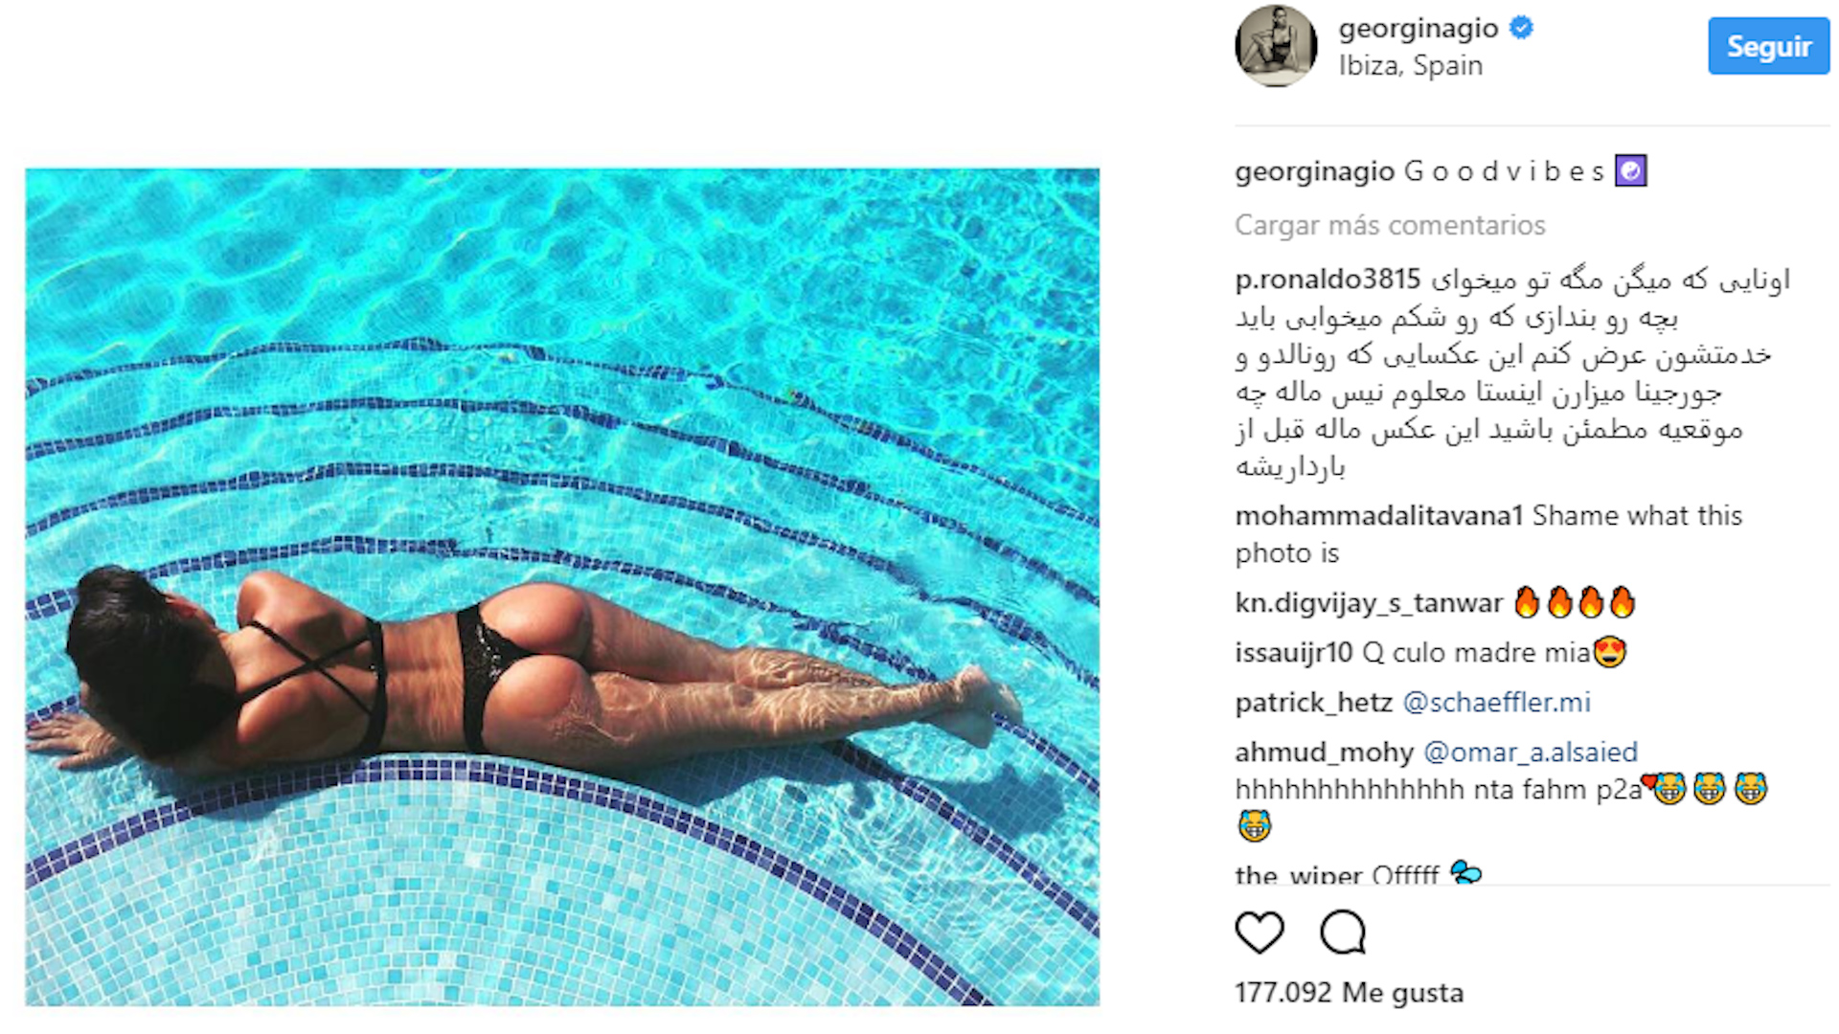
Task: Follow the @omar_a.alsaied mention
Action: point(1530,753)
